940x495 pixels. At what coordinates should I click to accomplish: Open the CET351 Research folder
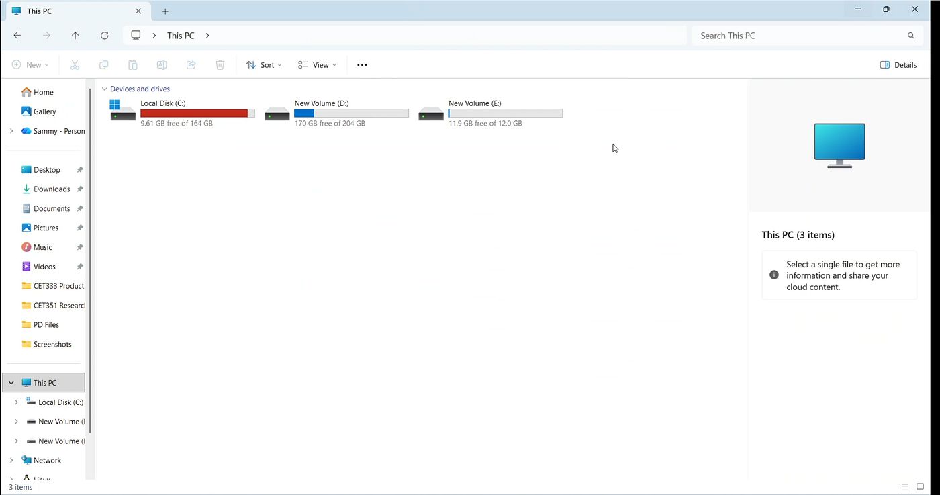[53, 306]
